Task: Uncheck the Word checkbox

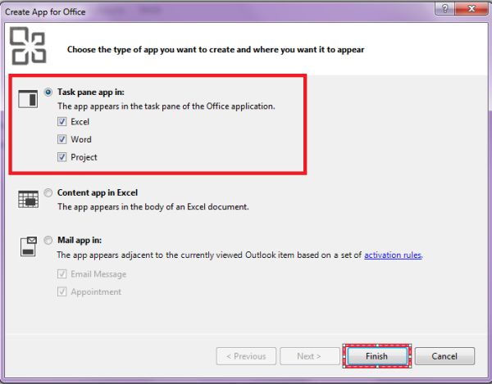Action: pyautogui.click(x=61, y=139)
